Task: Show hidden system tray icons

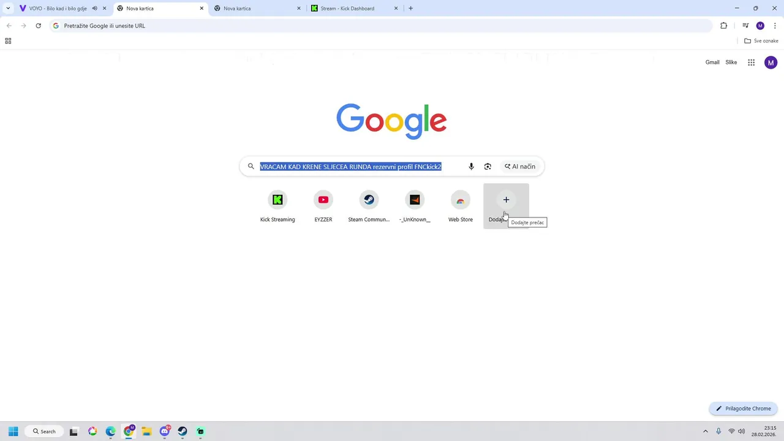Action: click(x=705, y=431)
